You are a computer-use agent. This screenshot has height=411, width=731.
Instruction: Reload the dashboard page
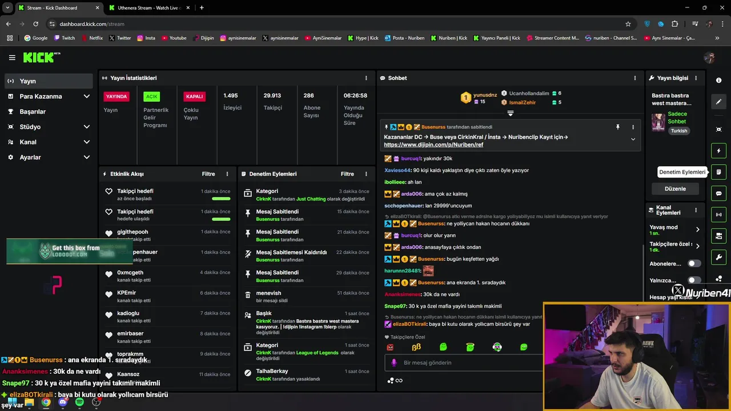click(35, 24)
